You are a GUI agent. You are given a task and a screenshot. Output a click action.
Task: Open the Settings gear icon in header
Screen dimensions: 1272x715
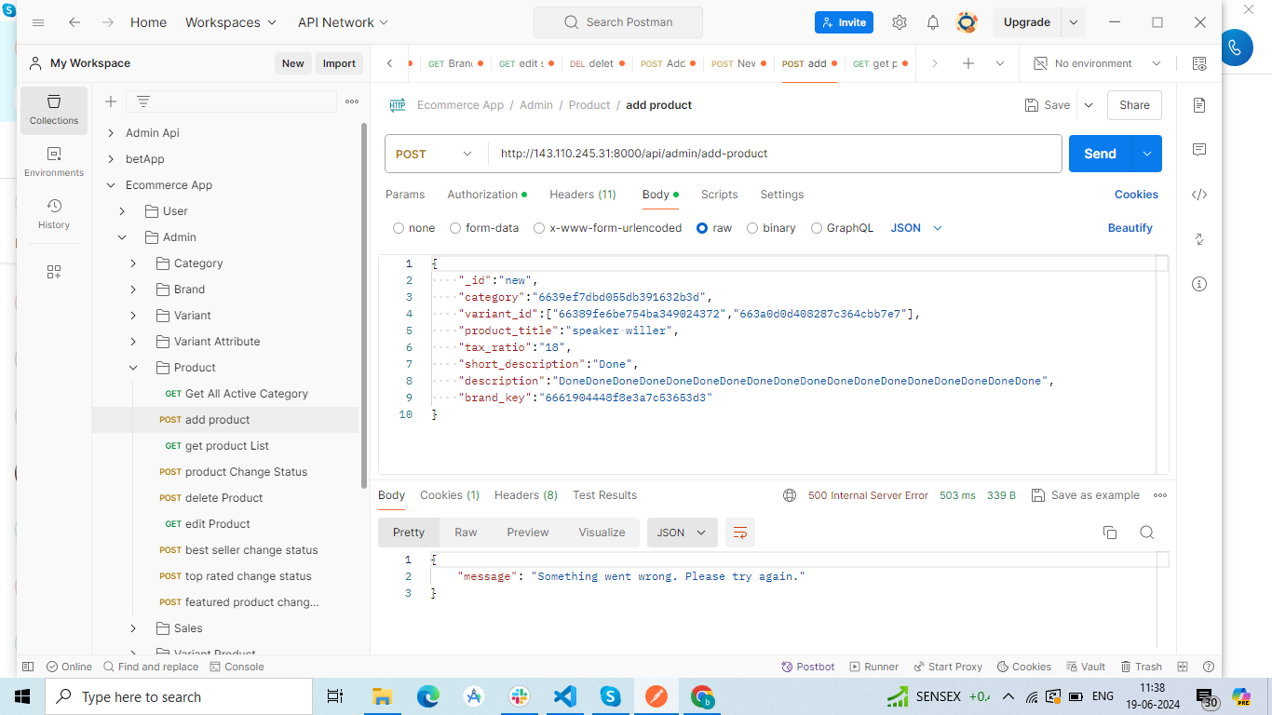[x=899, y=22]
